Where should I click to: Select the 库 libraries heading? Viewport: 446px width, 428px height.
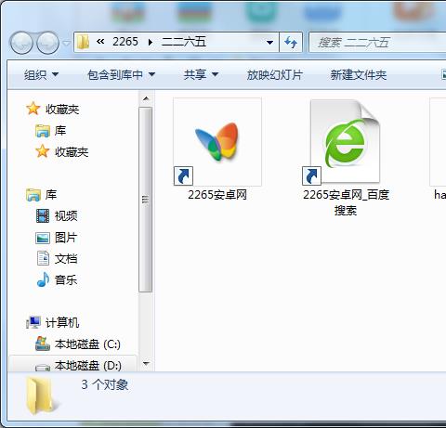pos(51,194)
